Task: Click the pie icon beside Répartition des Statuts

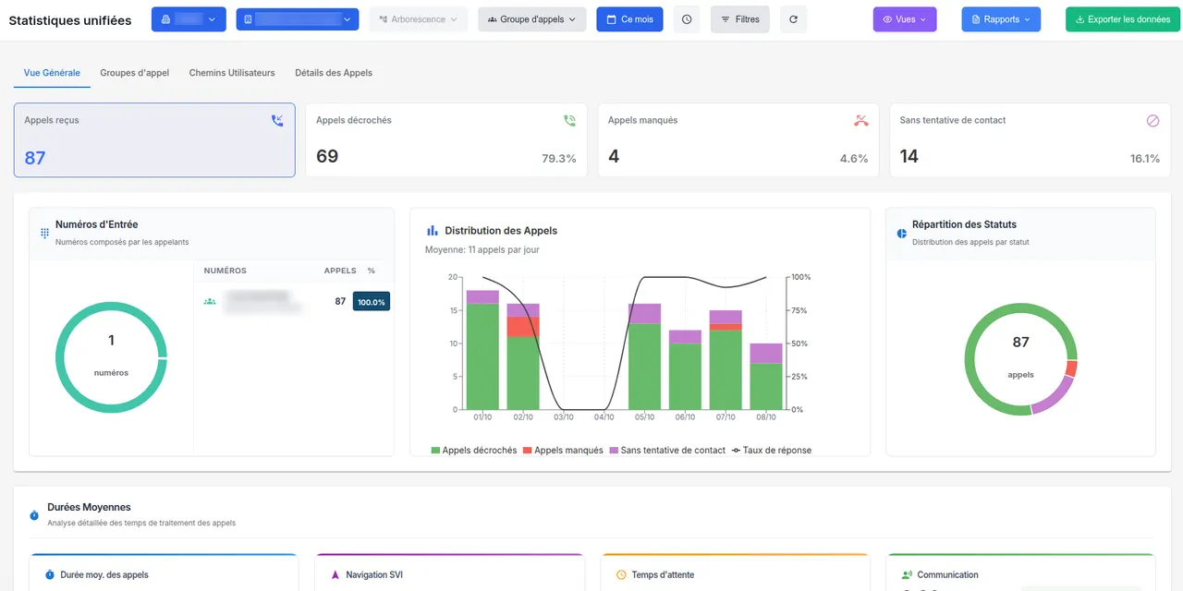Action: (x=901, y=233)
